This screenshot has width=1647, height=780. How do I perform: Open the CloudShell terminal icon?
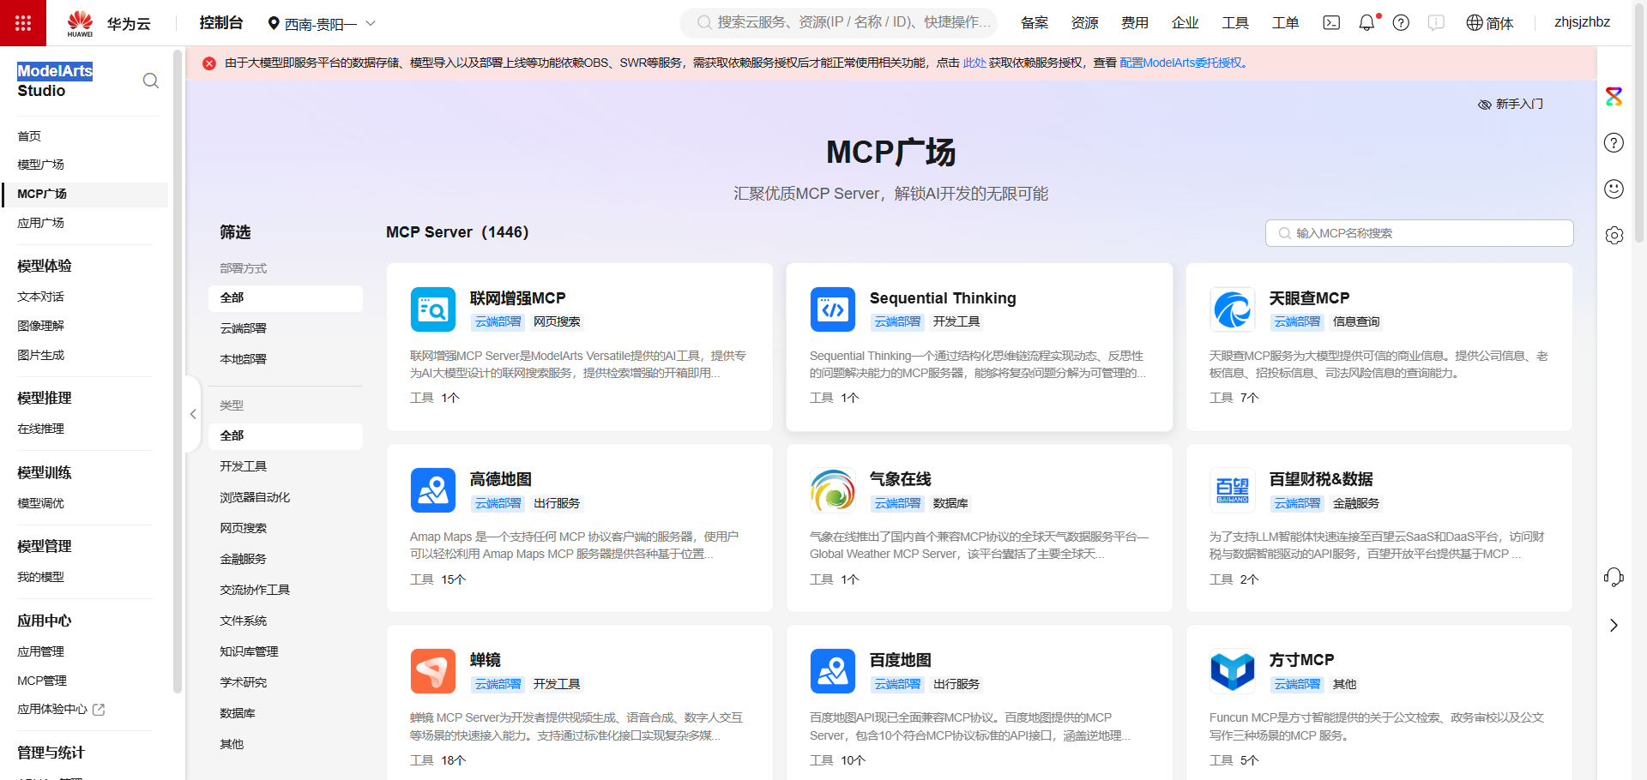pyautogui.click(x=1331, y=23)
